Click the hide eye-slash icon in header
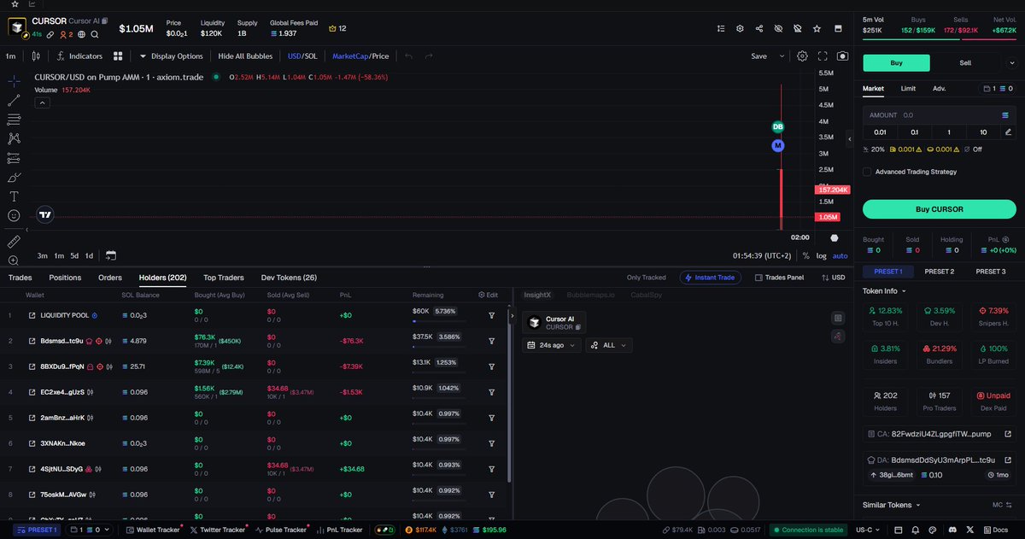Viewport: 1025px width, 539px height. [778, 28]
